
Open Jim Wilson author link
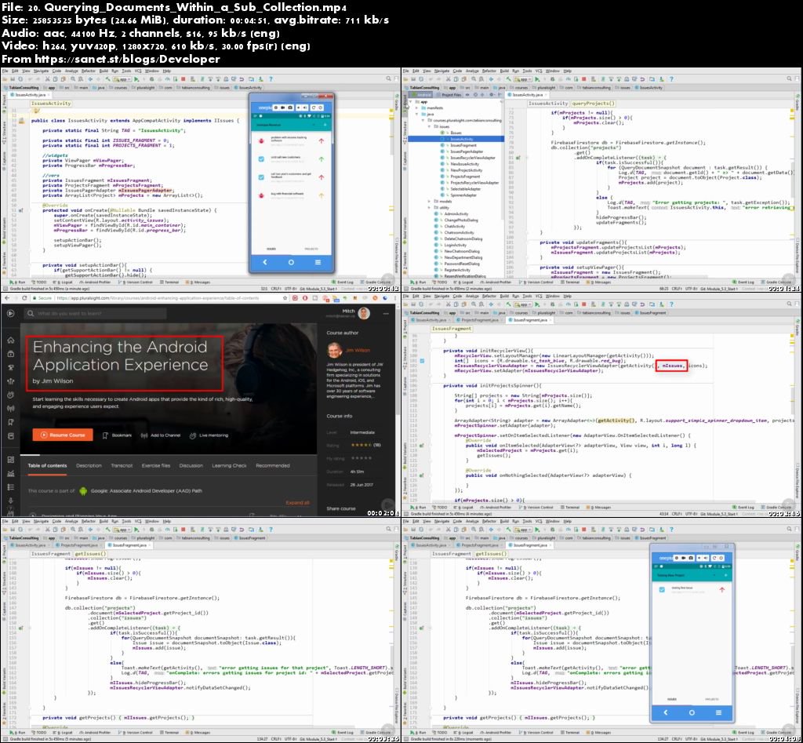[358, 351]
